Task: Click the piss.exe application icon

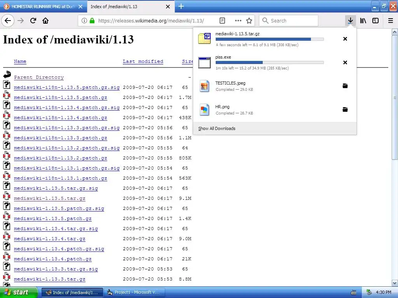Action: [204, 62]
